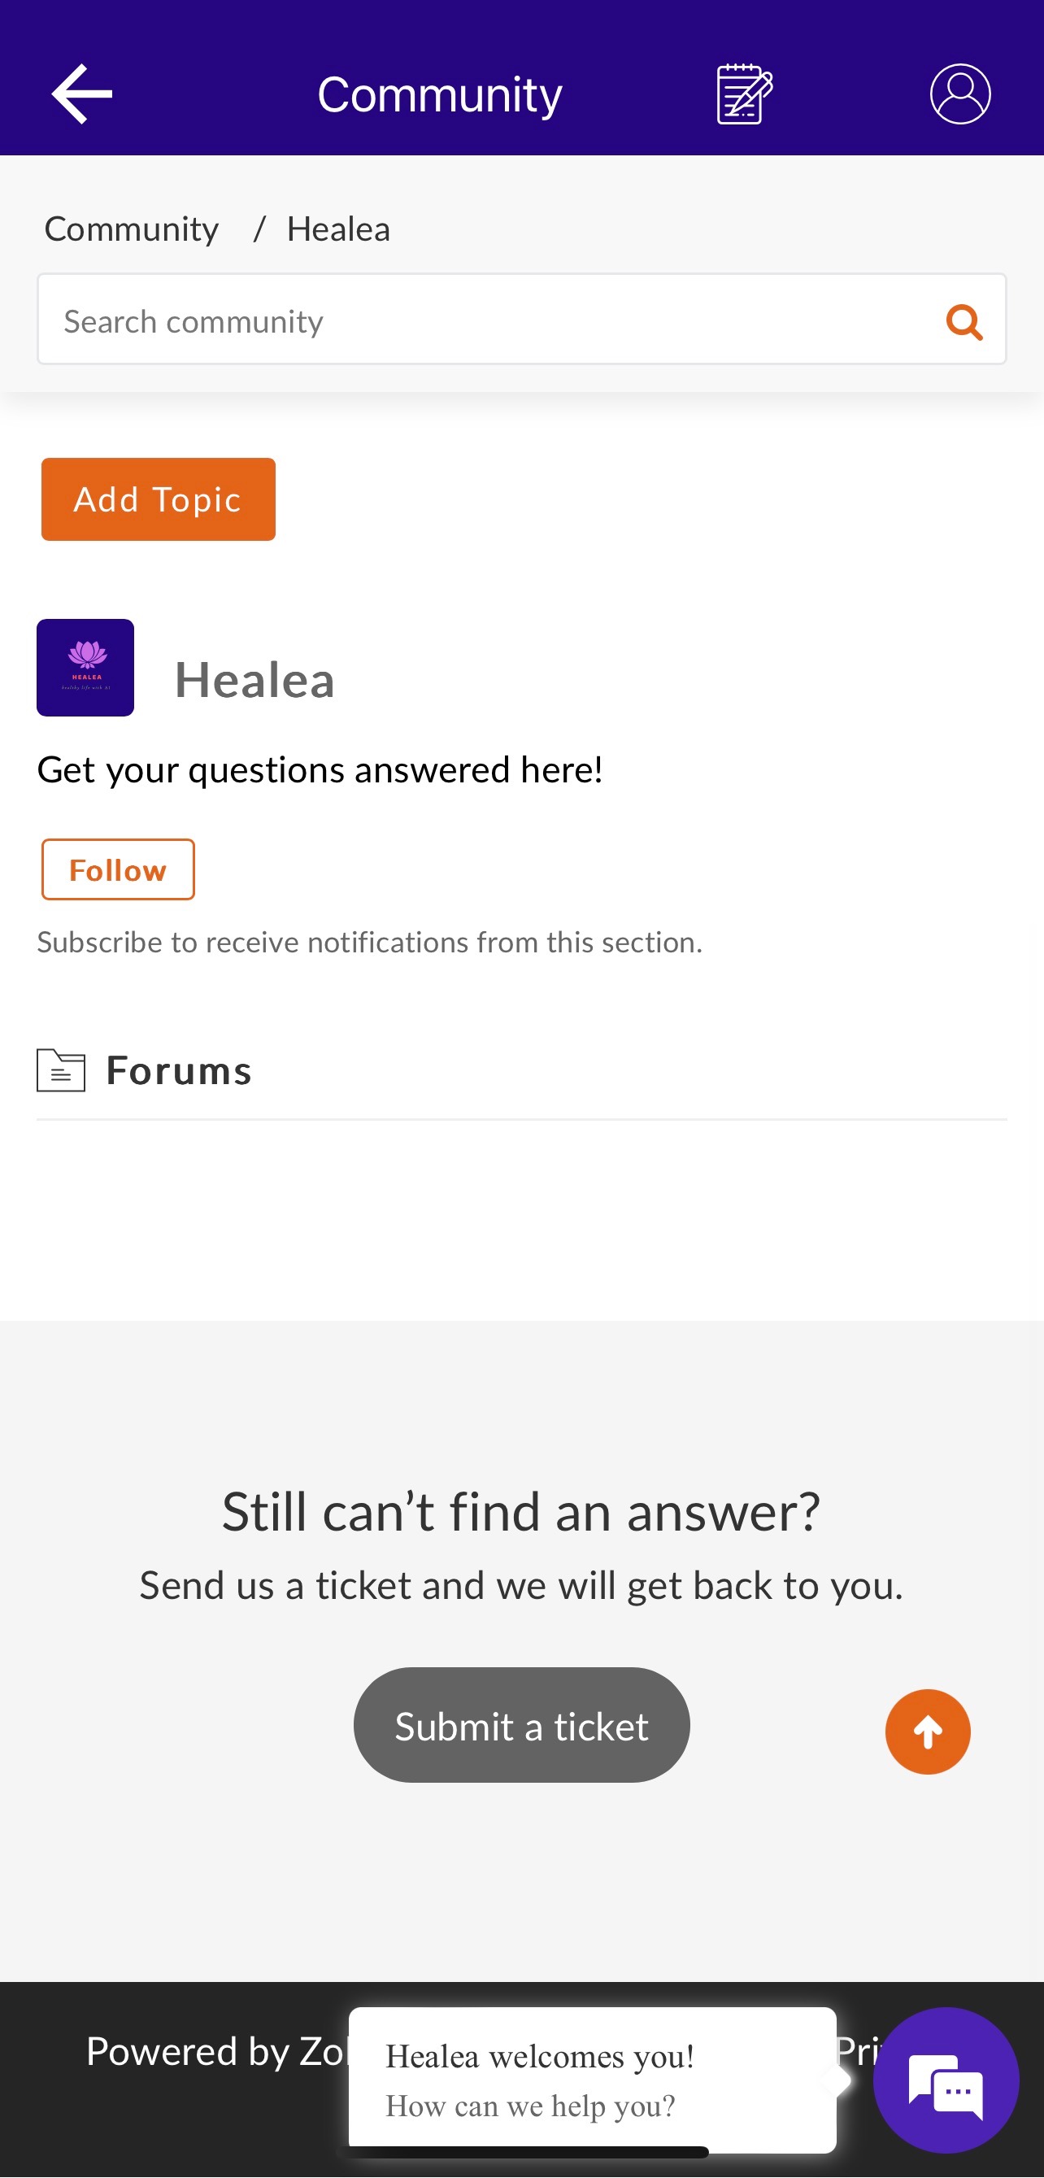Select the Healea breadcrumb item
The height and width of the screenshot is (2178, 1044).
coord(338,229)
